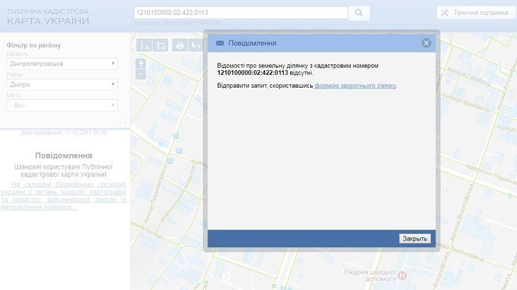Open the Район dropdown Дніпро
The image size is (517, 290).
[62, 84]
